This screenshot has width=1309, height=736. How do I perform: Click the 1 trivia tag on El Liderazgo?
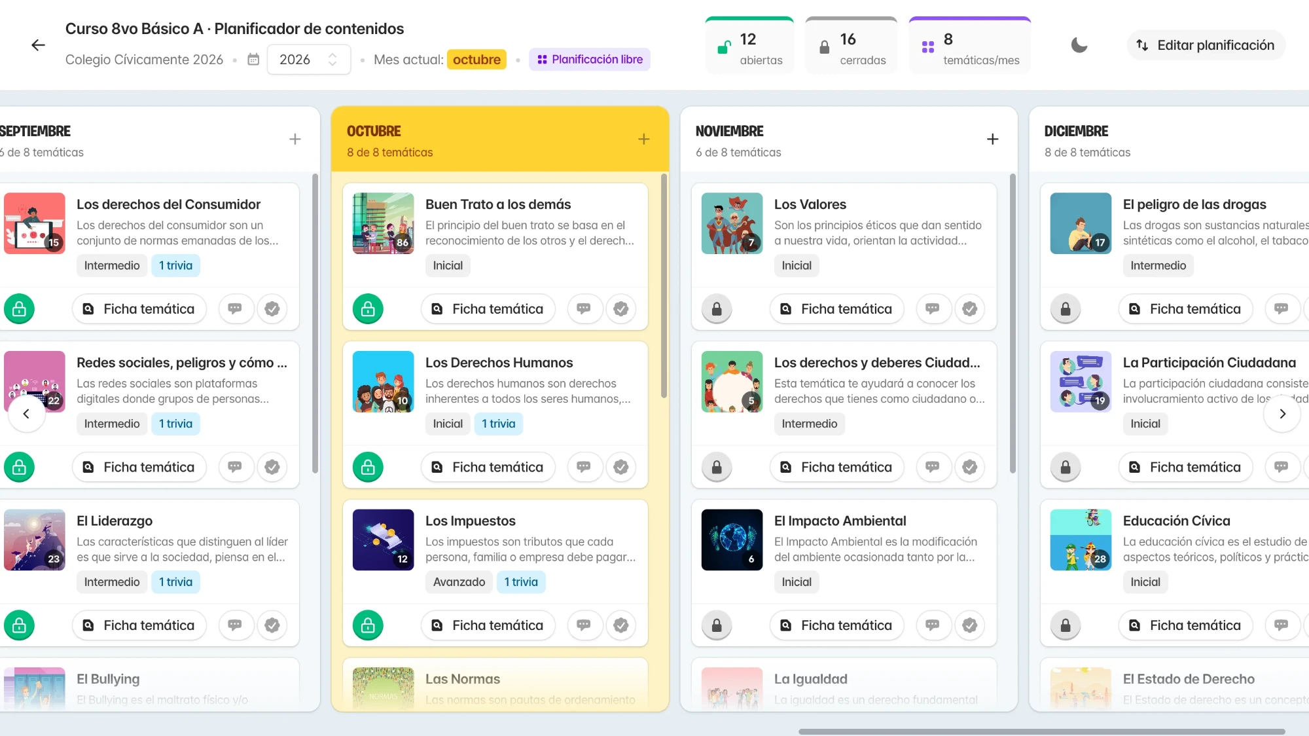coord(175,582)
